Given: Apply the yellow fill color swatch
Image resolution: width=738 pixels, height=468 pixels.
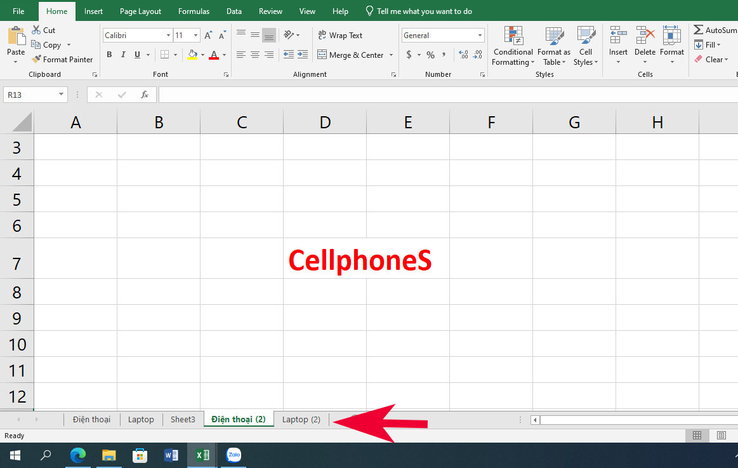Looking at the screenshot, I should [192, 55].
